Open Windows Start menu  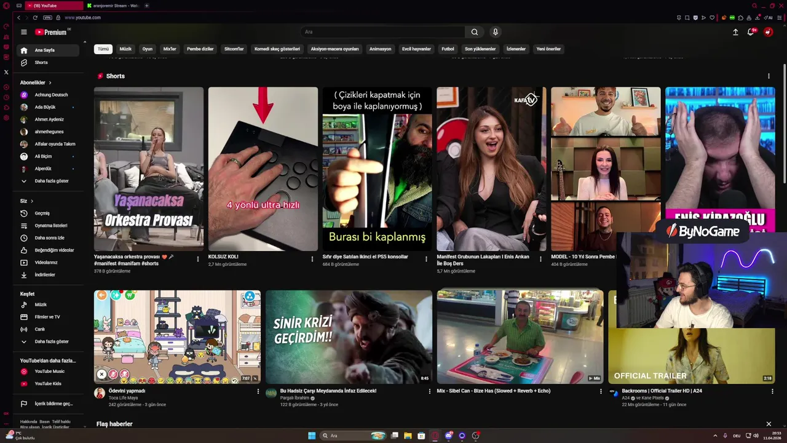pos(312,436)
